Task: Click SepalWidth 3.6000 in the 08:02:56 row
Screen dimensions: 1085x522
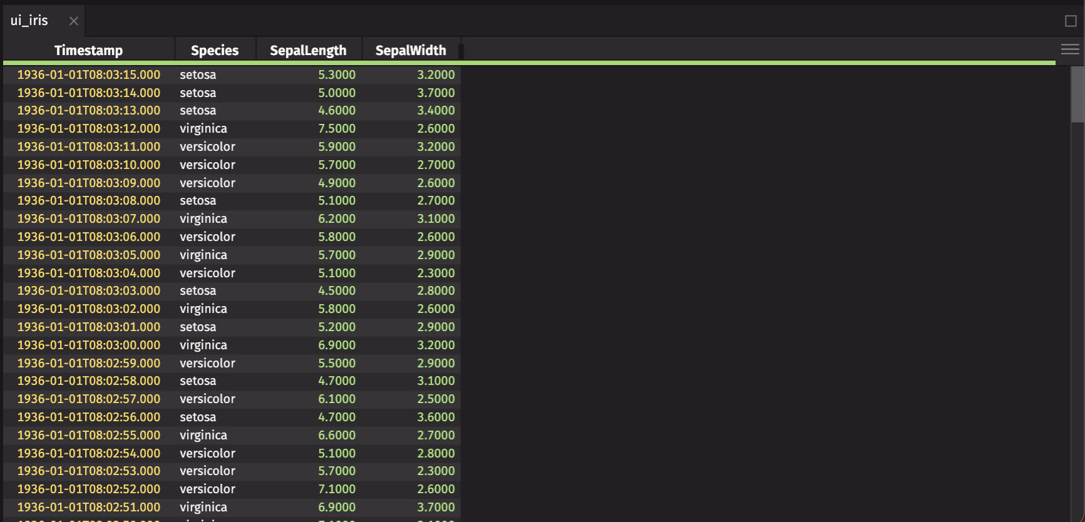Action: (436, 417)
